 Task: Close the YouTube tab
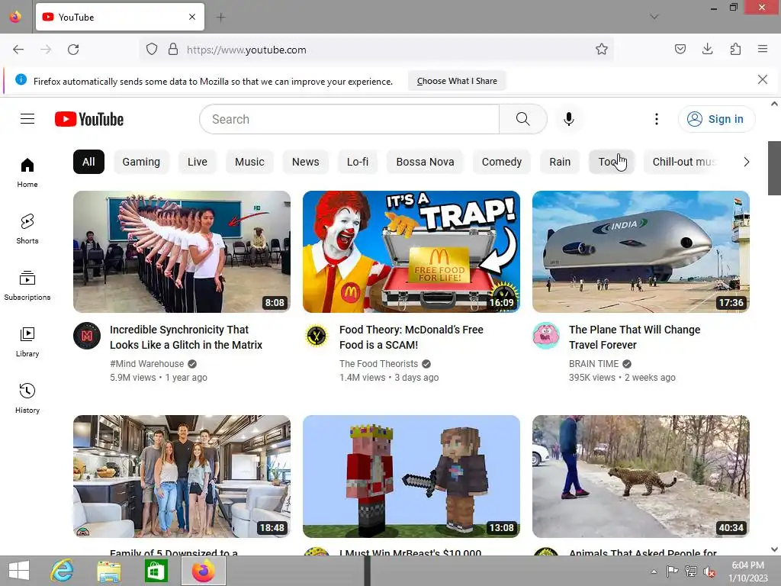192,17
